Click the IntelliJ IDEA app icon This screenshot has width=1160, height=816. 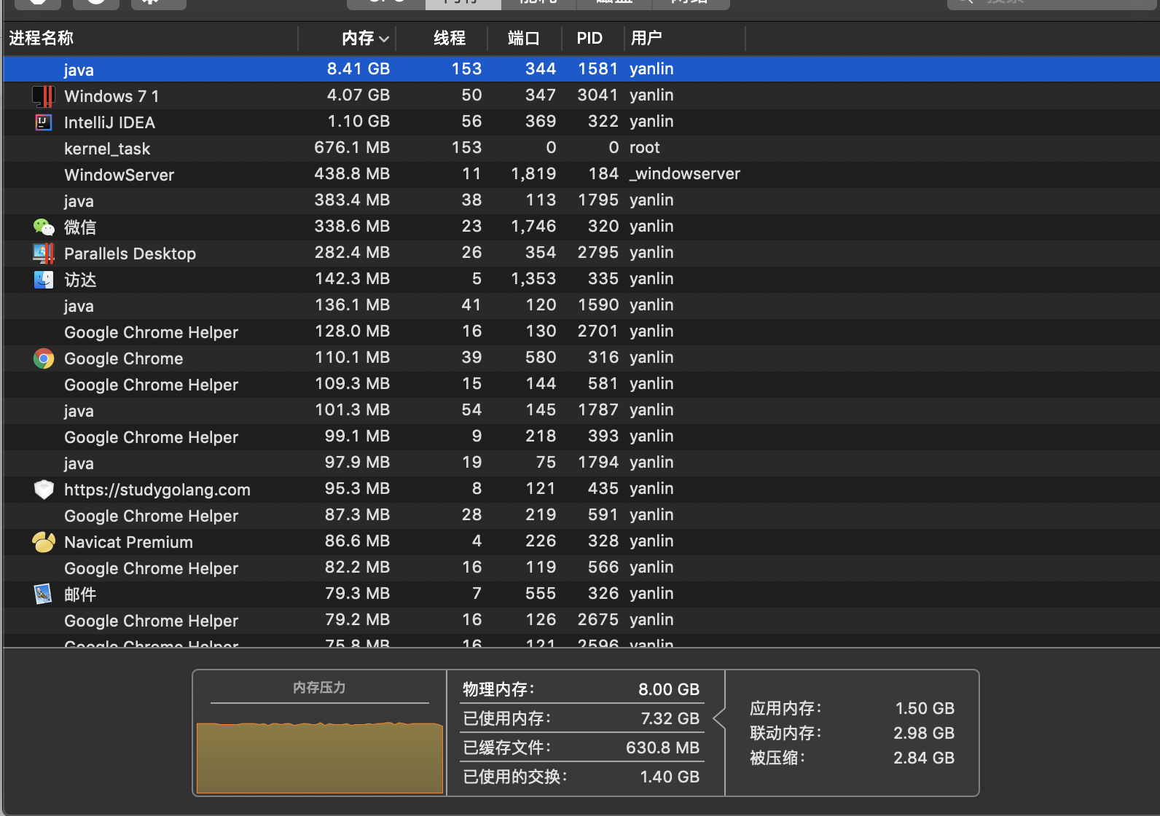[x=44, y=122]
